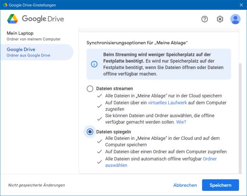Click the checkmark beside Alle Dateien nur in der Cloud

(99, 96)
